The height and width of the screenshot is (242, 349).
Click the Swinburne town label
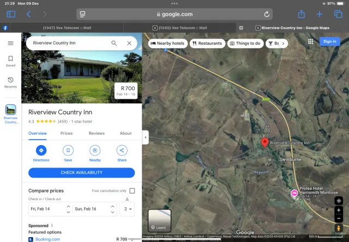point(290,159)
